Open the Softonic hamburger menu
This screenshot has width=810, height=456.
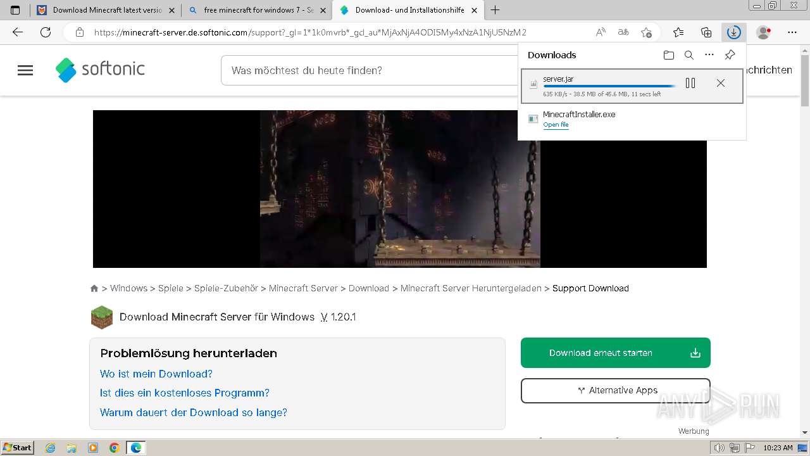tap(25, 70)
